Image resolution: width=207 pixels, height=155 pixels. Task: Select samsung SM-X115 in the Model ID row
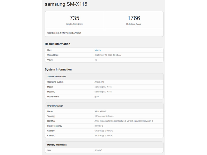click(x=103, y=92)
